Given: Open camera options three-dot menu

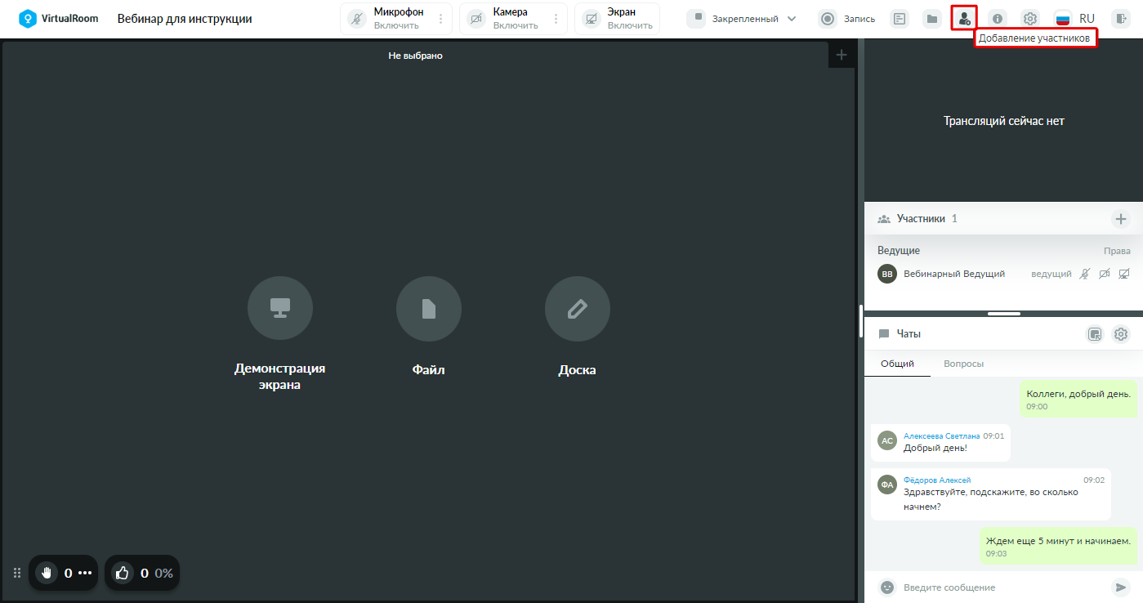Looking at the screenshot, I should [x=556, y=19].
